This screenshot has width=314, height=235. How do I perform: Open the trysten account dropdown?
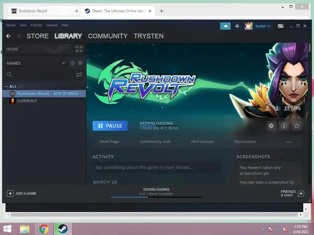pyautogui.click(x=262, y=26)
